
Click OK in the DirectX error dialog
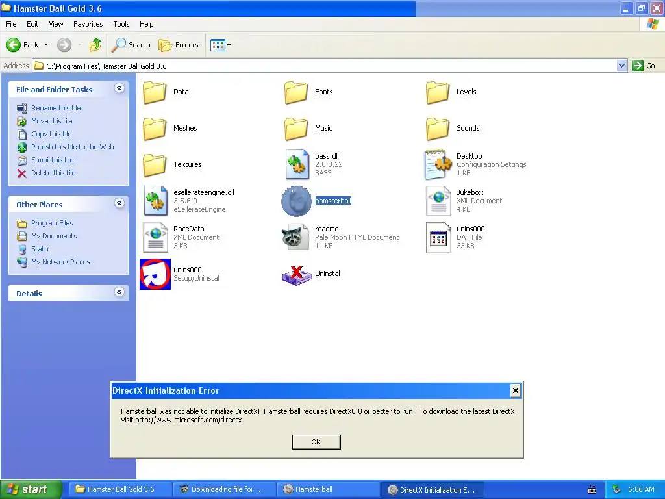316,442
